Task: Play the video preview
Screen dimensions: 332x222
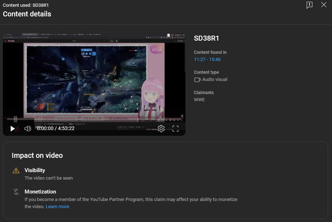Action: tap(12, 129)
